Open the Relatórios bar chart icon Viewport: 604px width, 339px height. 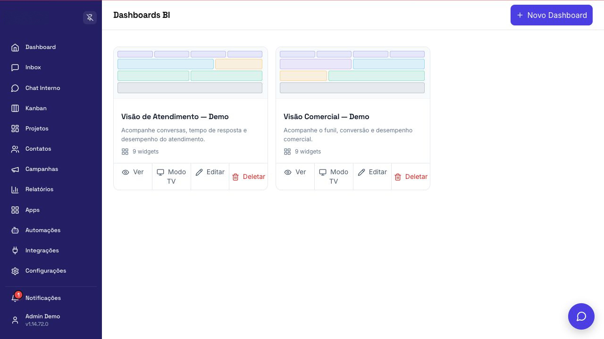(x=15, y=189)
